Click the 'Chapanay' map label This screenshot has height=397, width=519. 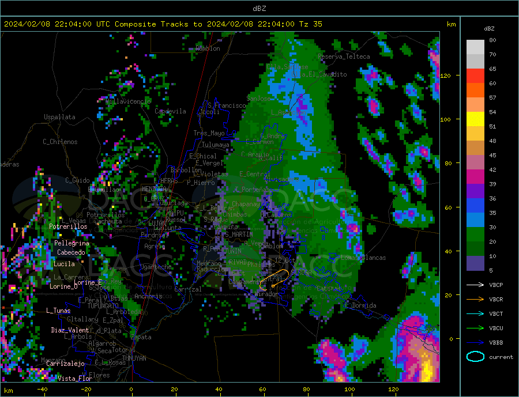246,204
